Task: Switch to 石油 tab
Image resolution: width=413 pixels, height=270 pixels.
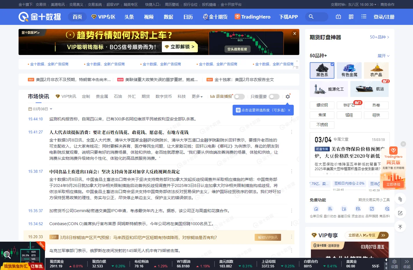Action: pyautogui.click(x=118, y=96)
